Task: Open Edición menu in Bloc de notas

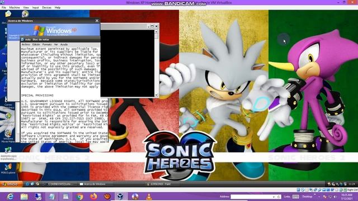Action: coord(36,45)
